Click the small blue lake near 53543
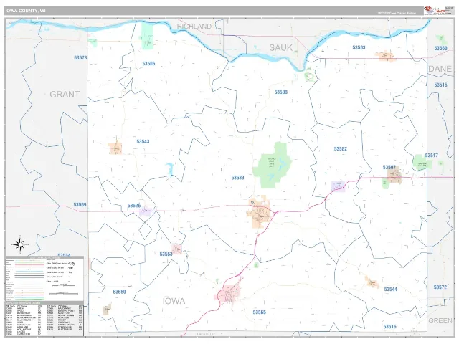Viewport: 459px width, 344px height. click(169, 169)
